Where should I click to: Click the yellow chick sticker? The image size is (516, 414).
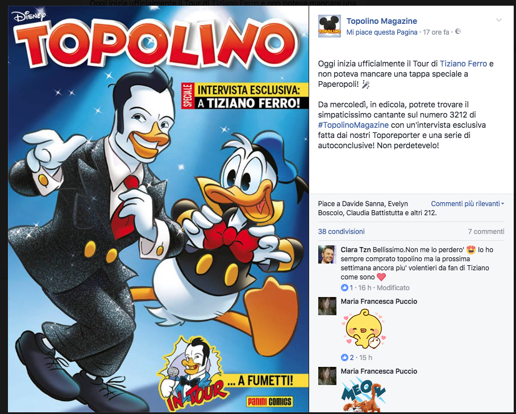(364, 329)
